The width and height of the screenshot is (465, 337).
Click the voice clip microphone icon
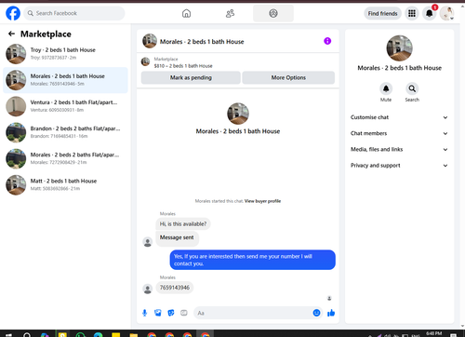[x=144, y=313]
